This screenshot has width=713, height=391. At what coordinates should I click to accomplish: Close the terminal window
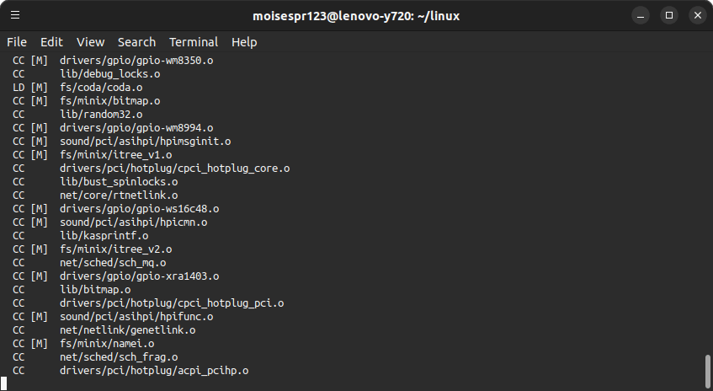[698, 15]
